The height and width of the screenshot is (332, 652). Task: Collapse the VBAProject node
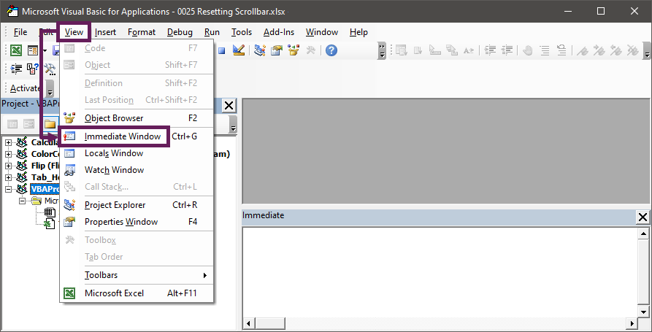(x=8, y=189)
